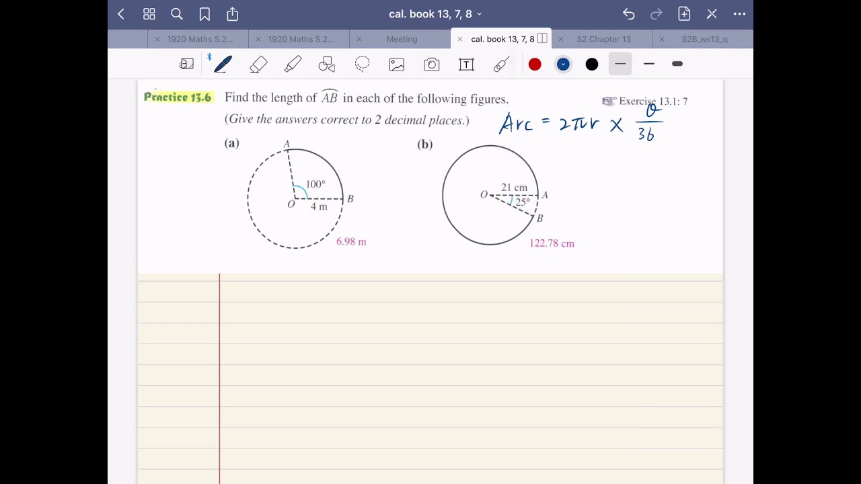Open the share and export options
The height and width of the screenshot is (484, 861).
tap(232, 13)
